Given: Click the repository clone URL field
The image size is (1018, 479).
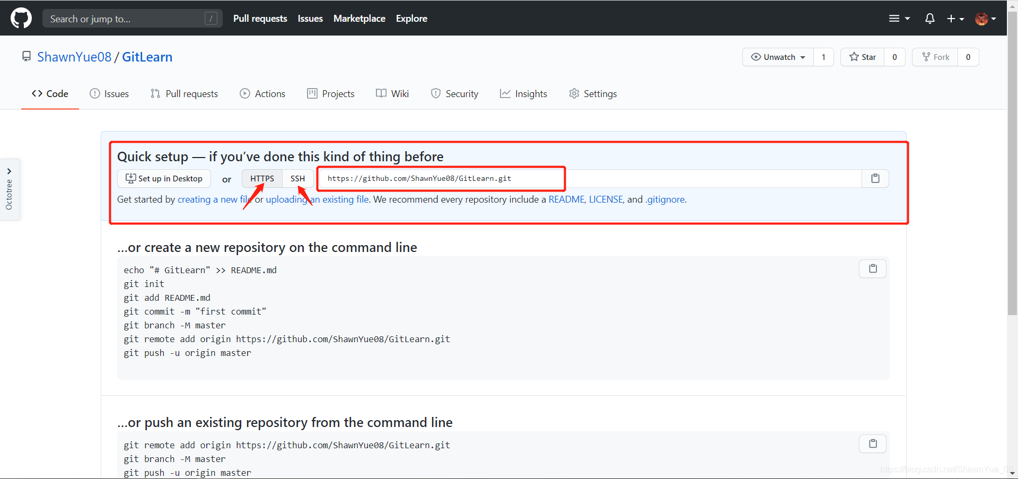Looking at the screenshot, I should click(590, 178).
